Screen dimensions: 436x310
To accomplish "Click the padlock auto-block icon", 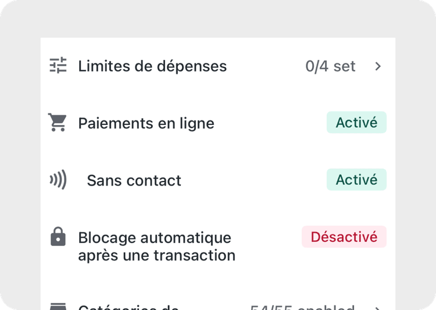I will tap(58, 237).
